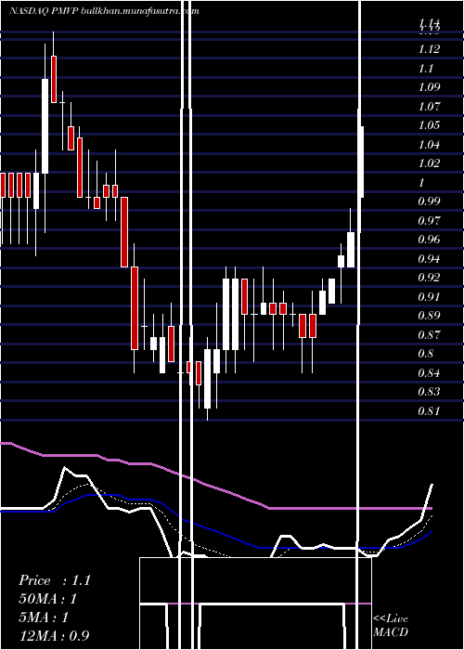Click the lowest white candle near 0.81
This screenshot has width=464, height=650.
(207, 379)
